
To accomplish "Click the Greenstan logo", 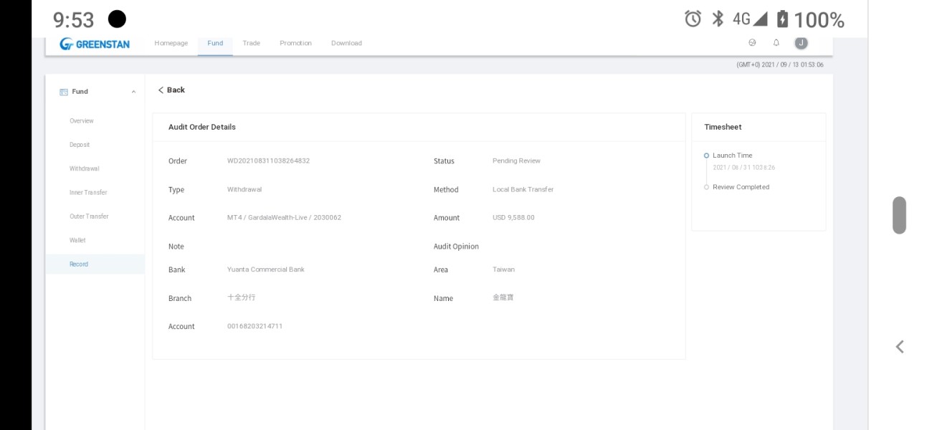I will point(95,44).
